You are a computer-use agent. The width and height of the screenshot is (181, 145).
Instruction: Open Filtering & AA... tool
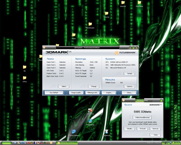point(92,93)
